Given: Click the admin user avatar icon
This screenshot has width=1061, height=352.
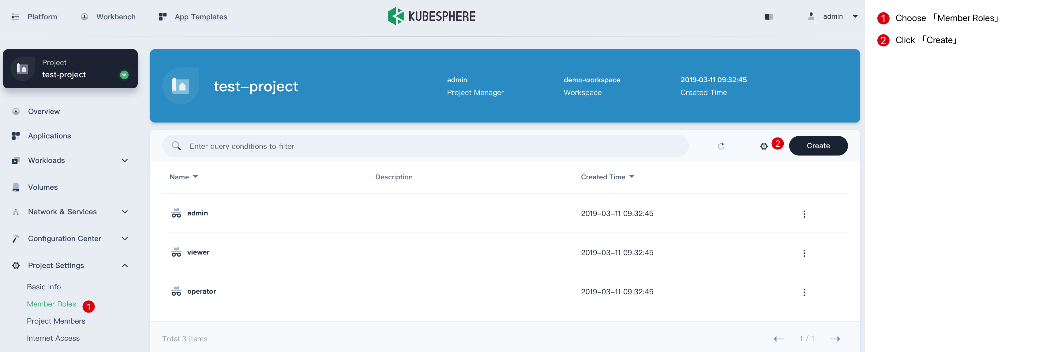Looking at the screenshot, I should point(811,16).
